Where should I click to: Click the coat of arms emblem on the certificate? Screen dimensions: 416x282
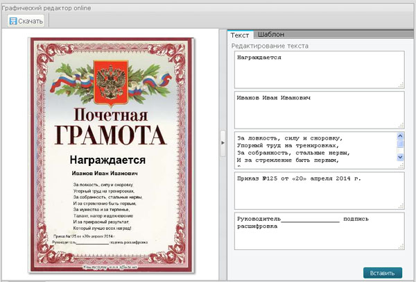[111, 82]
